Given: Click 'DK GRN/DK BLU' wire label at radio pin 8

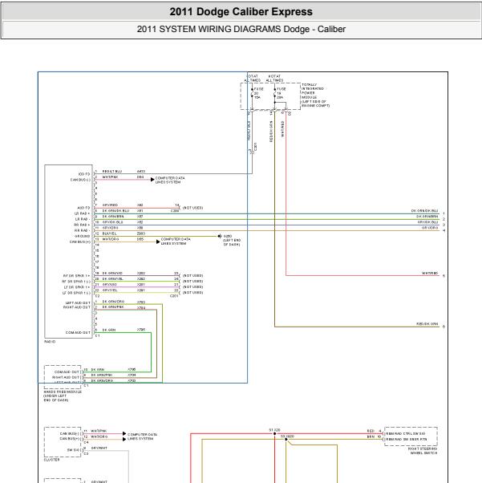Looking at the screenshot, I should pos(115,211).
